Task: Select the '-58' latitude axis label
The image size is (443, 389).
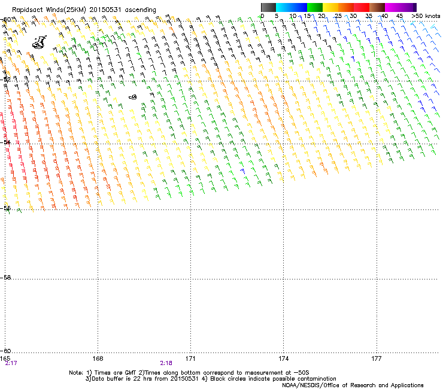Action: [5, 278]
